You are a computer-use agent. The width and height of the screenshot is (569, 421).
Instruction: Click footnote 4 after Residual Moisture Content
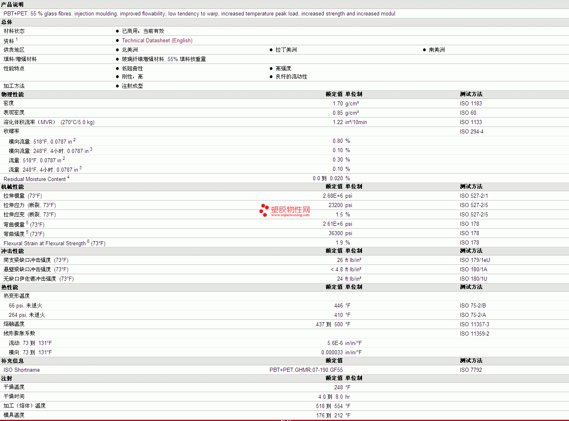click(68, 177)
